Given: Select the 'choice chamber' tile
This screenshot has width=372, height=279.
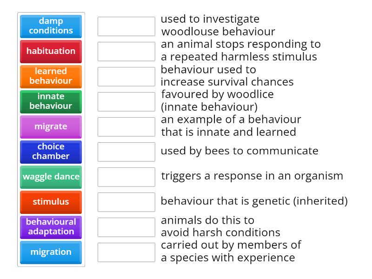Looking at the screenshot, I should (x=51, y=152).
